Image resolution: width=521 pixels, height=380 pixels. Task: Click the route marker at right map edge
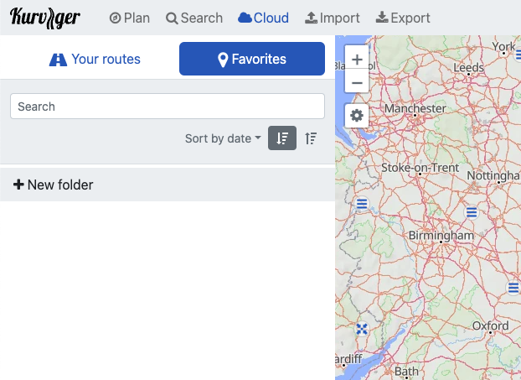point(513,288)
